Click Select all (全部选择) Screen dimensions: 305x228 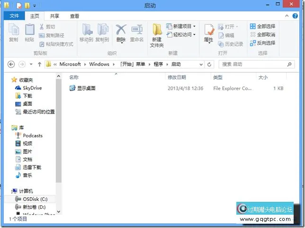262,26
